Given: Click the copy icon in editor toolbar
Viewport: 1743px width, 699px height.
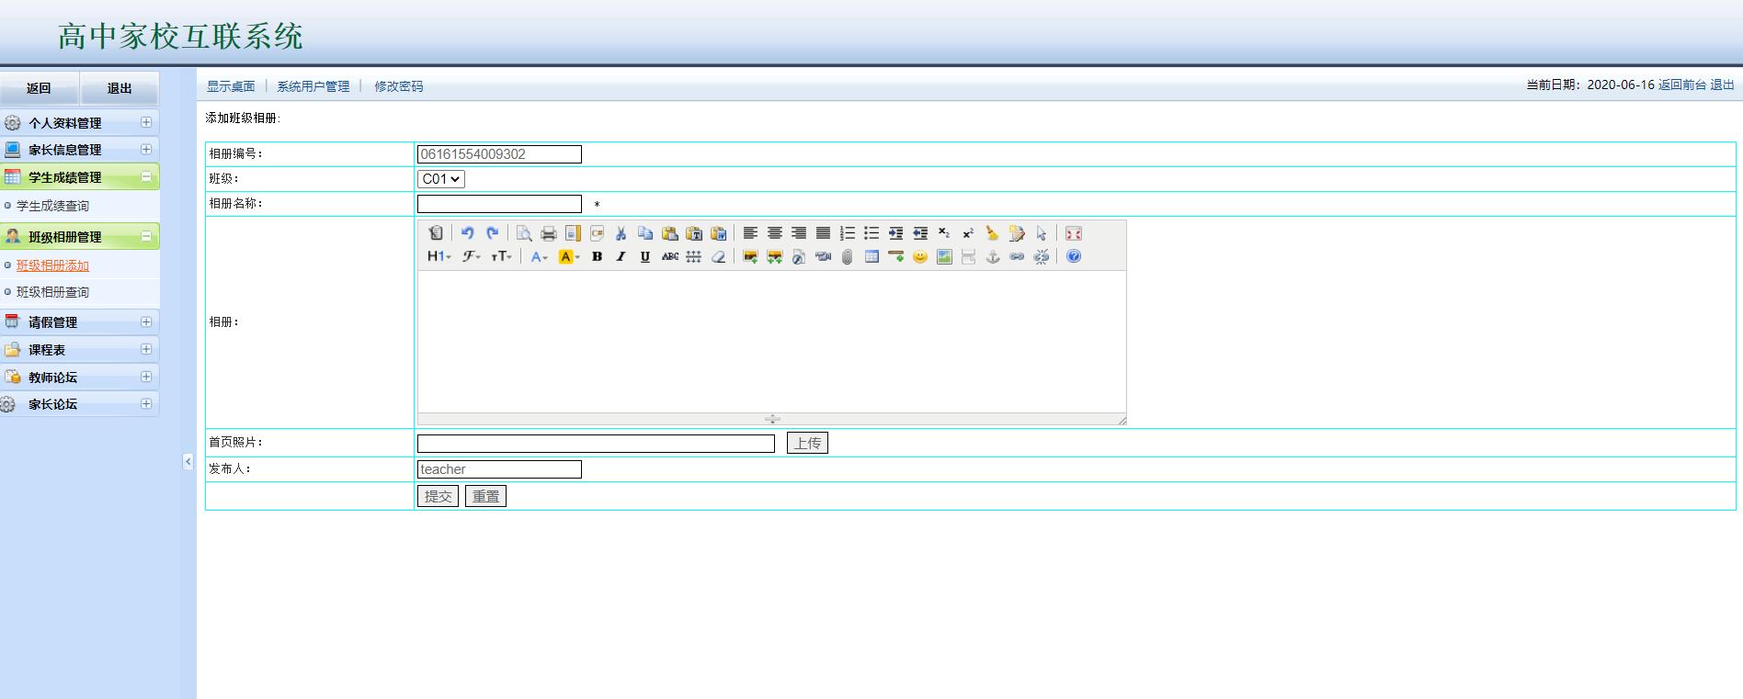Looking at the screenshot, I should pyautogui.click(x=645, y=233).
